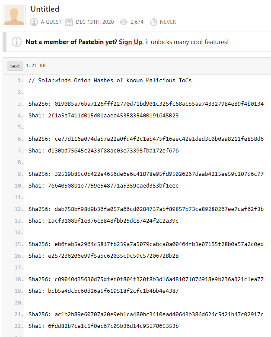Select the Untitled paste title

click(45, 9)
